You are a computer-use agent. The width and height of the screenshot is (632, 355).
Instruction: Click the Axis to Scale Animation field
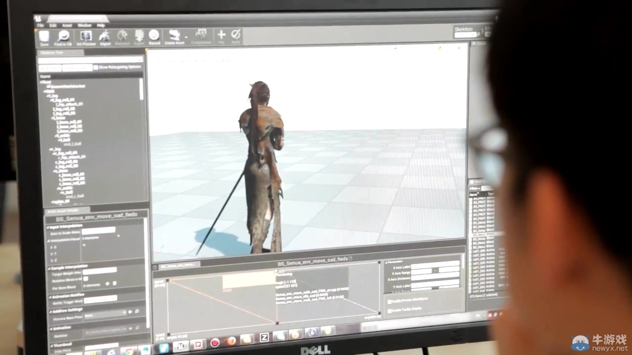click(98, 230)
